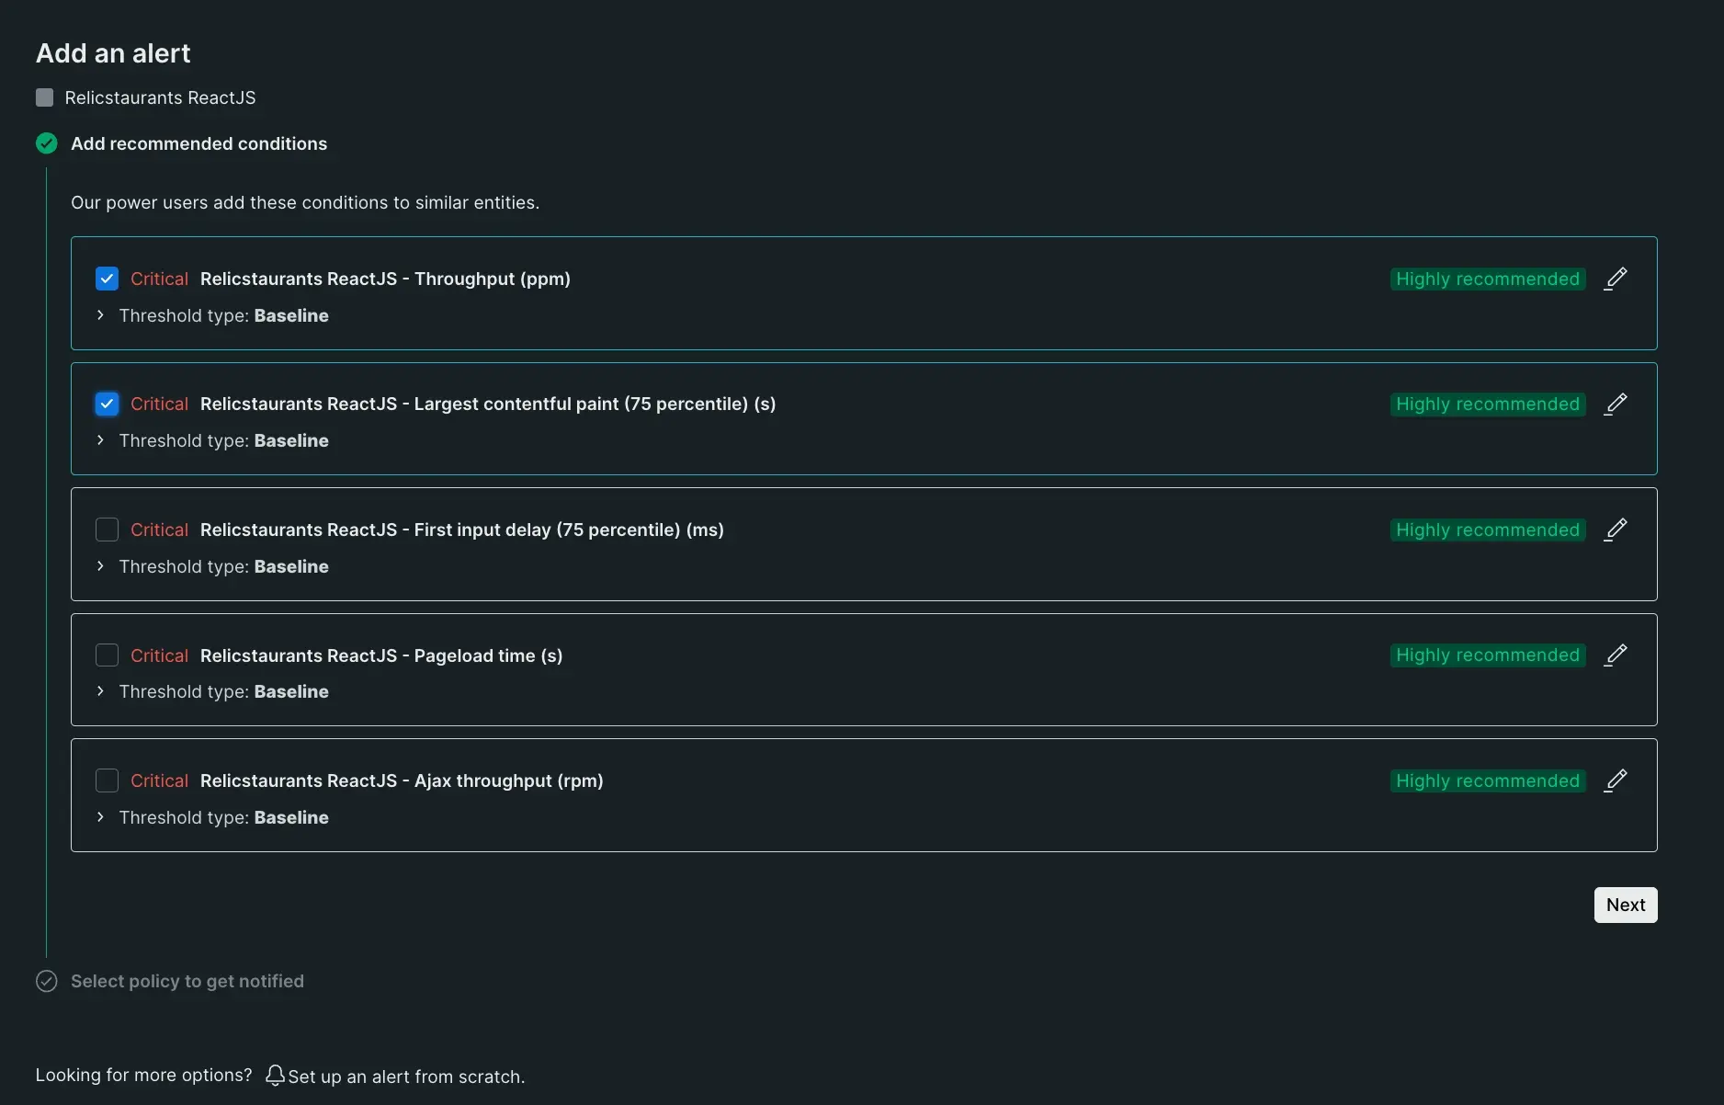Edit the Ajax throughput (rpm) condition
Viewport: 1724px width, 1105px height.
[x=1616, y=780]
